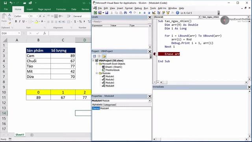Click the View Microsoft Excel icon in VBA toolbar
The width and height of the screenshot is (252, 142).
pos(95,13)
